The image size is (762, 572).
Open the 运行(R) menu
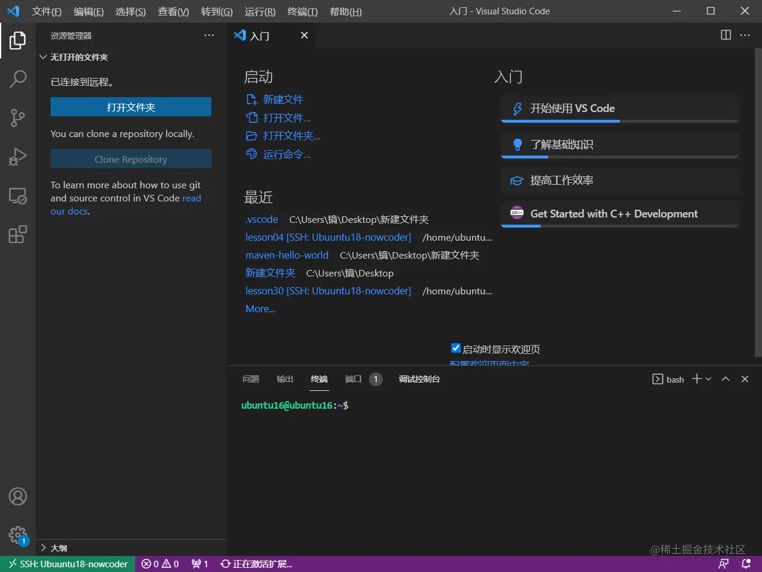260,11
